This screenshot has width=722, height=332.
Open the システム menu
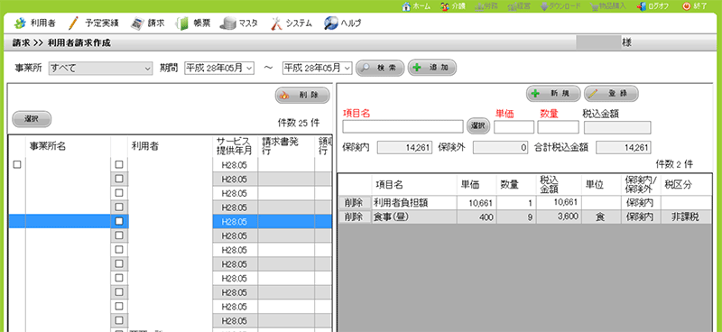click(x=291, y=23)
